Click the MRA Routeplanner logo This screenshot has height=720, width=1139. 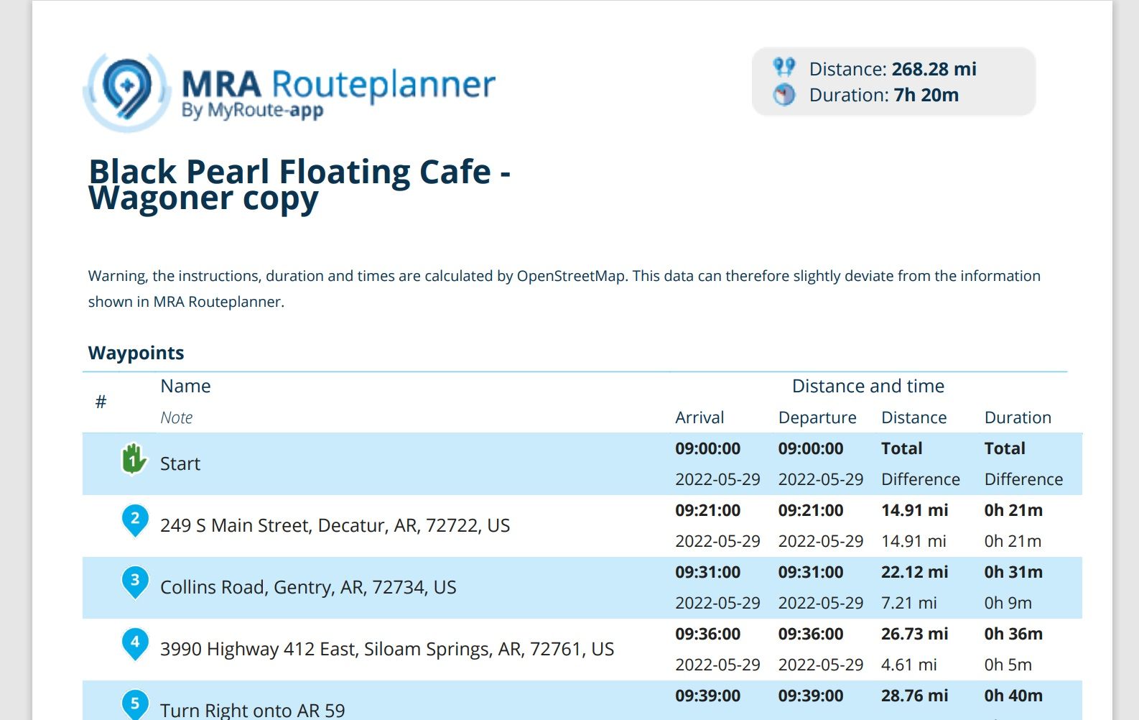pyautogui.click(x=289, y=92)
